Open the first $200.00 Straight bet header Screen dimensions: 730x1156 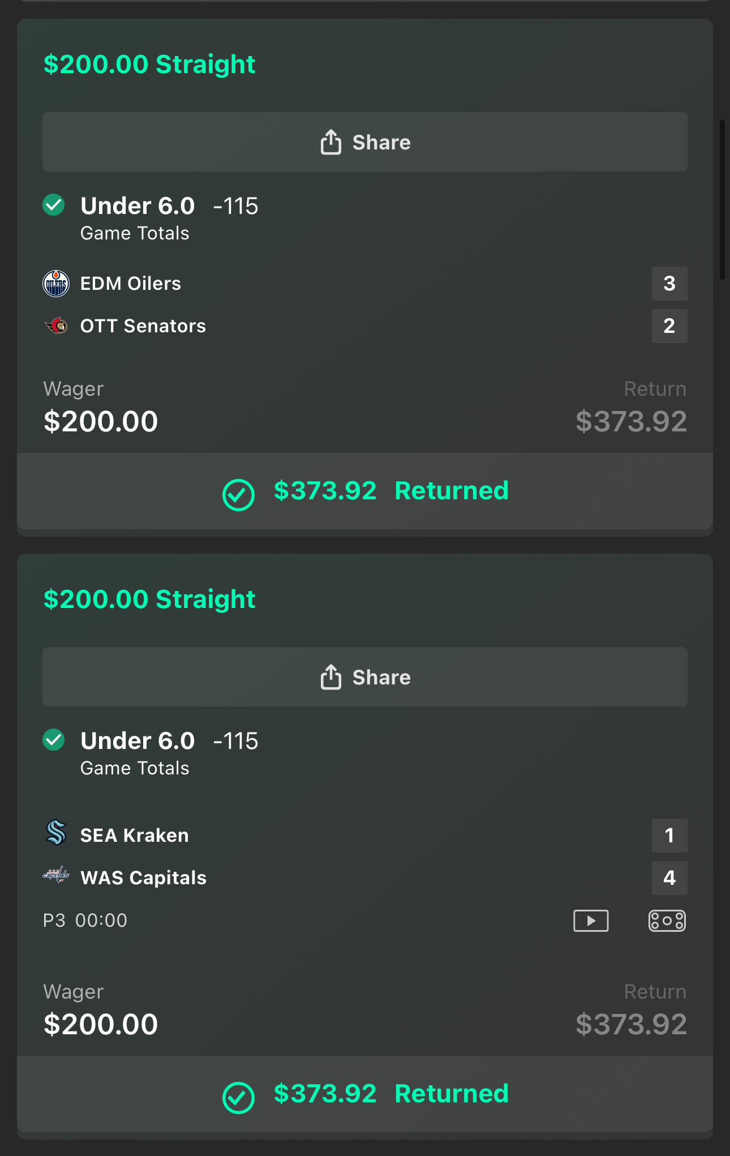coord(149,64)
